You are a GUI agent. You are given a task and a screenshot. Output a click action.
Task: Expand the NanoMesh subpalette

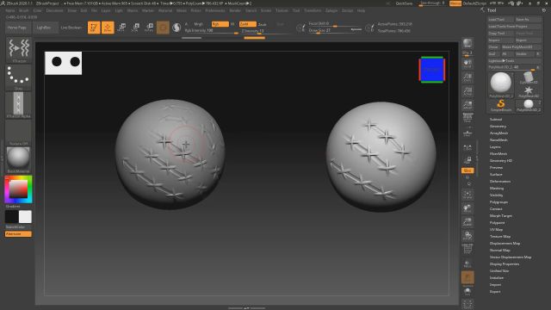tap(498, 139)
